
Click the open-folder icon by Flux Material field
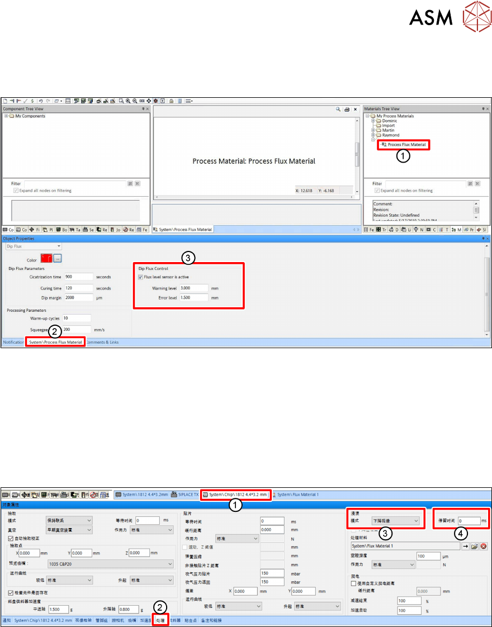[x=475, y=546]
